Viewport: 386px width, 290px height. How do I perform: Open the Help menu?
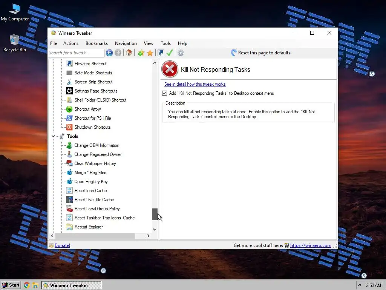coord(183,43)
